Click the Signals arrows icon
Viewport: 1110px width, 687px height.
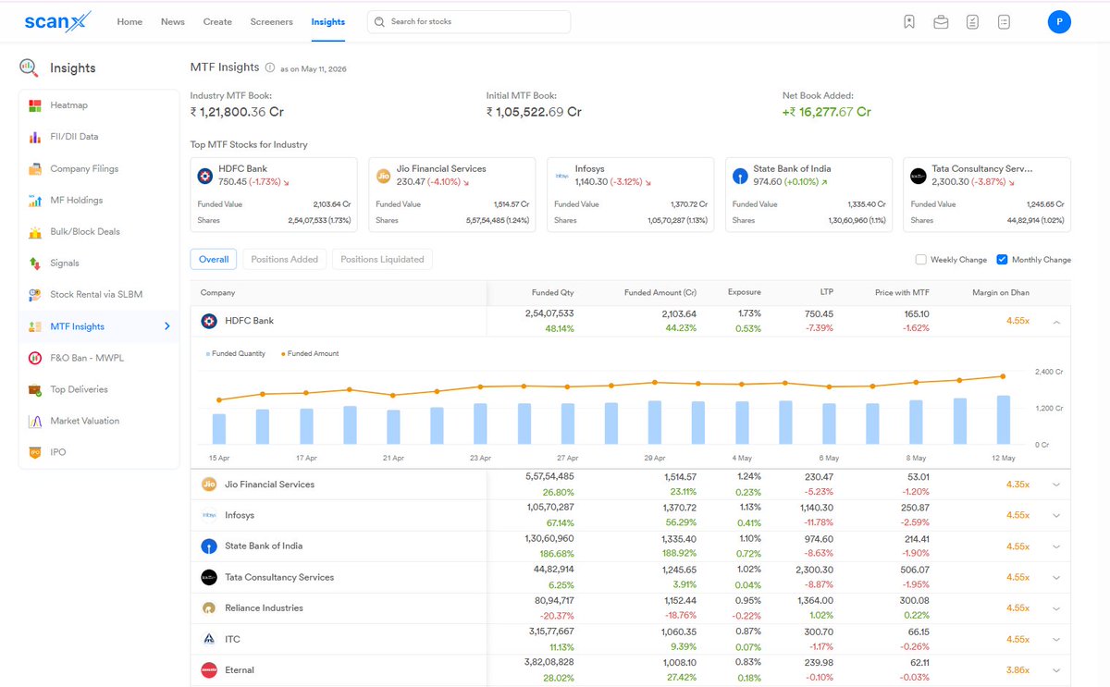pos(35,264)
